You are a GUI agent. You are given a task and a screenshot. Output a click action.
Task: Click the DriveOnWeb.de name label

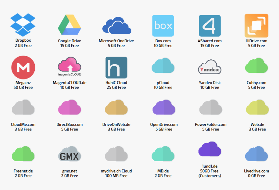pos(116,125)
